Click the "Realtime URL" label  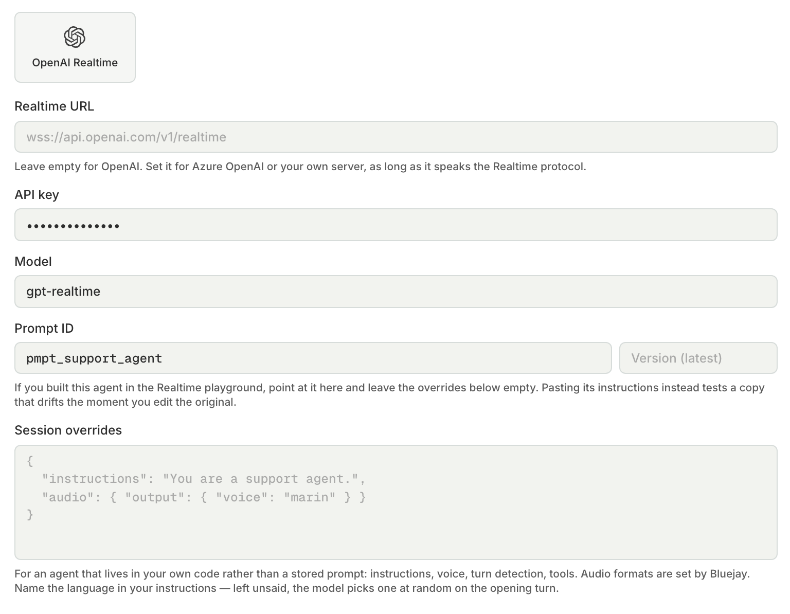coord(55,106)
